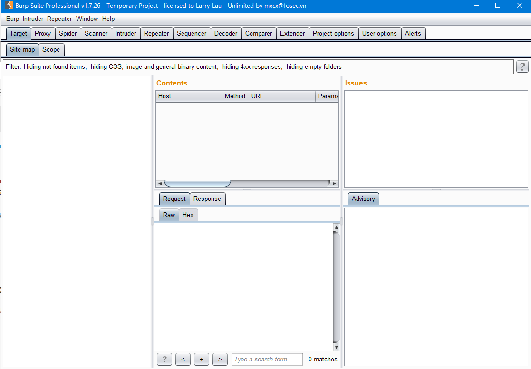Click Burp Suite lightning logo in title bar
531x369 pixels.
point(9,5)
